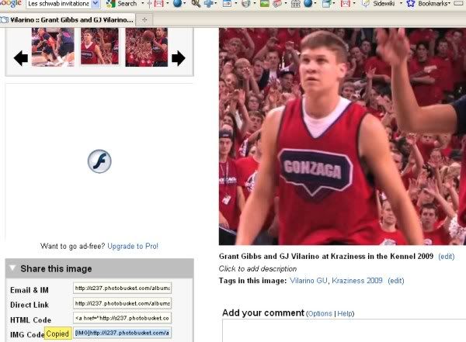Go to previous thumbnails with left arrow
Screen dimensions: 466x342
click(x=21, y=58)
